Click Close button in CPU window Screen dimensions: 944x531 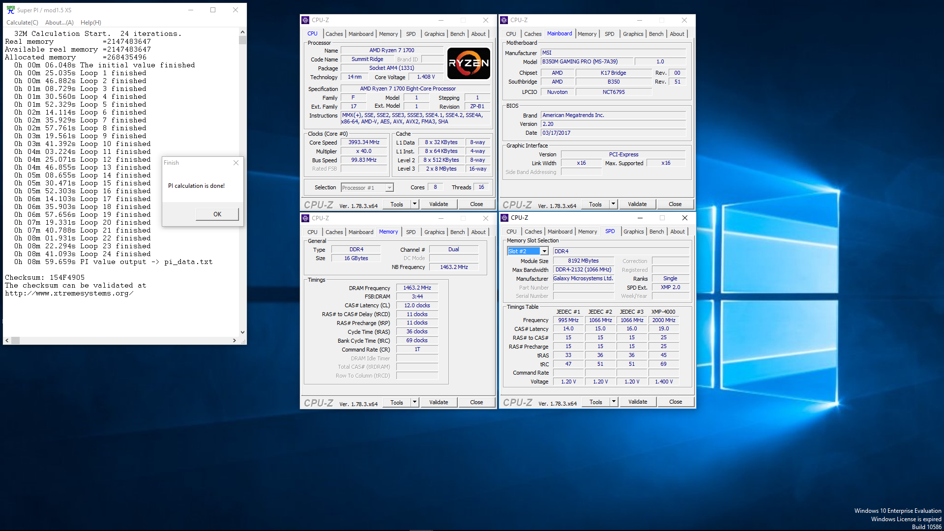coord(476,204)
